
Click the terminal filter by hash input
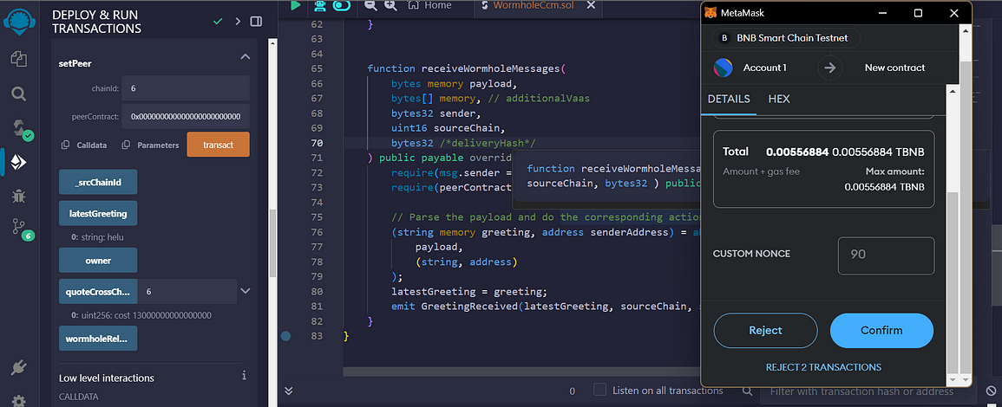point(868,391)
